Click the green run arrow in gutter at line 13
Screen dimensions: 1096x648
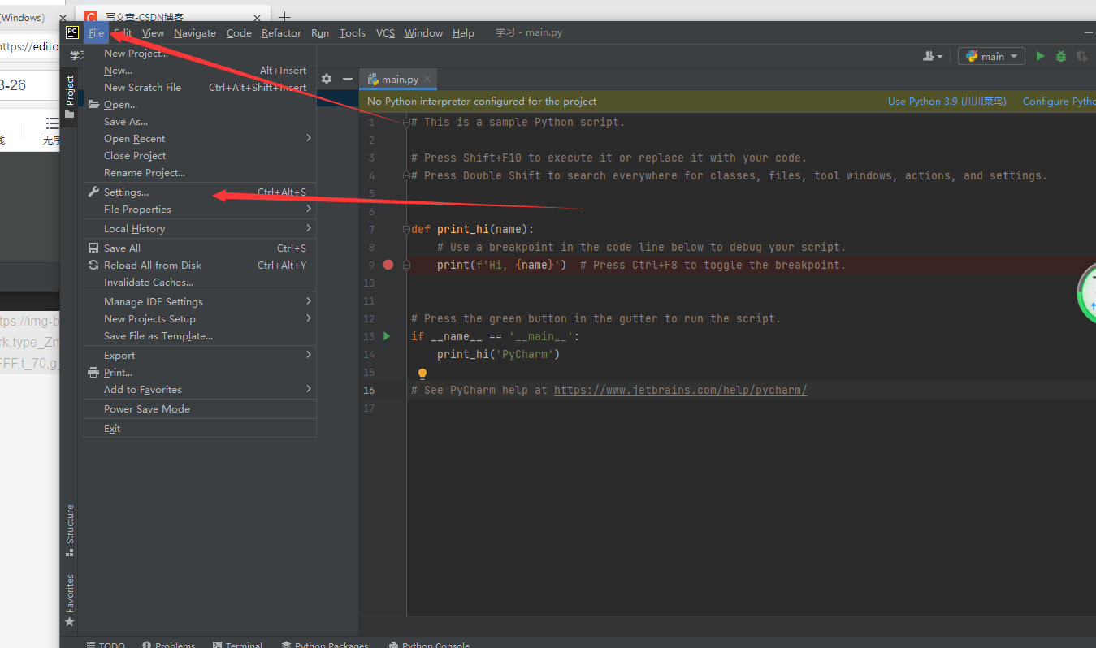pyautogui.click(x=387, y=336)
